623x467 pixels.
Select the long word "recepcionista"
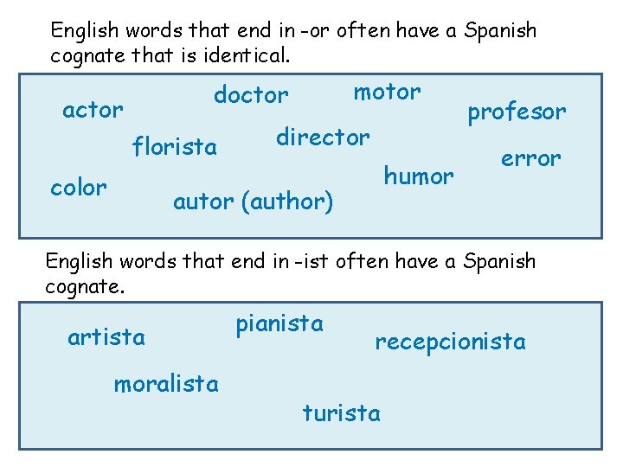coord(450,342)
